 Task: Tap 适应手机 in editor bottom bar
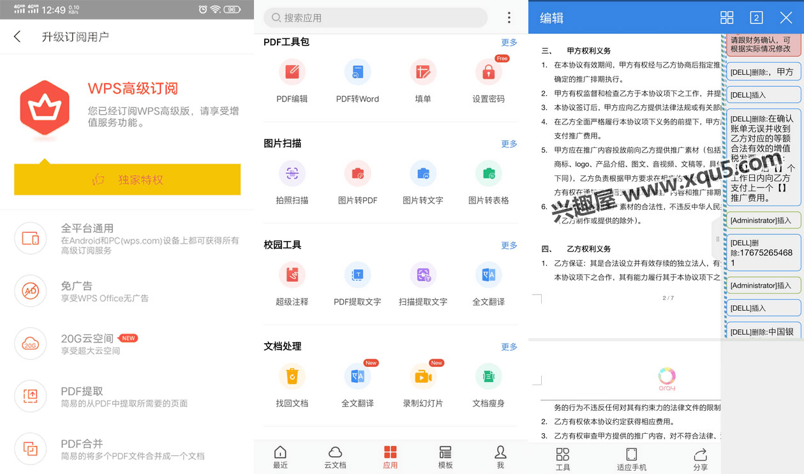click(x=632, y=459)
